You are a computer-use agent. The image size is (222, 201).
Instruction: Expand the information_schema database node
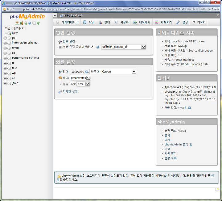point(5,43)
